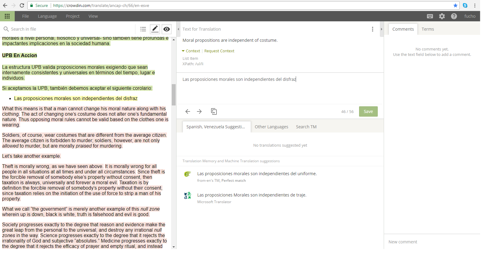Open the Search TM tab
481x259 pixels.
pos(306,127)
